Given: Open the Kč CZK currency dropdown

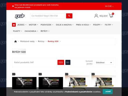Looking at the screenshot, I should pos(109,6).
